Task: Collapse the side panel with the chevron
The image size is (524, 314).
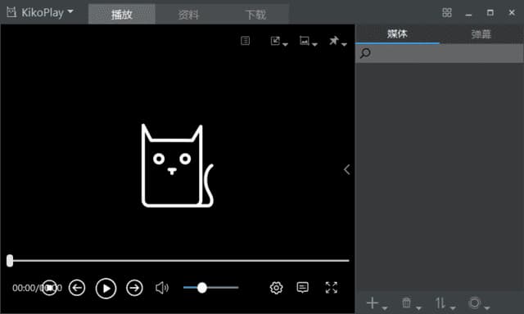Action: (347, 169)
